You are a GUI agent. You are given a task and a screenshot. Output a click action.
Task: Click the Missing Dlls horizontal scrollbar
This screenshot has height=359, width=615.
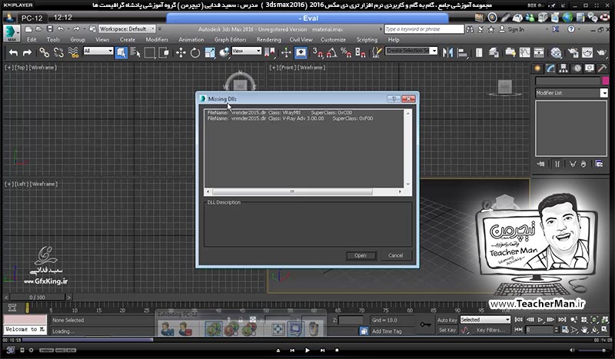pos(304,191)
